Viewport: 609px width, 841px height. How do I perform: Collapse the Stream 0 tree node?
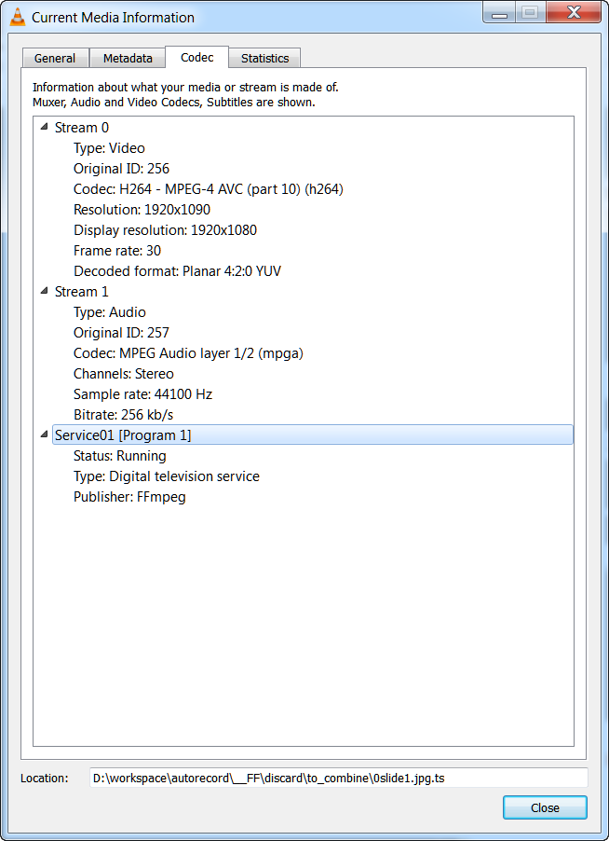[x=44, y=127]
